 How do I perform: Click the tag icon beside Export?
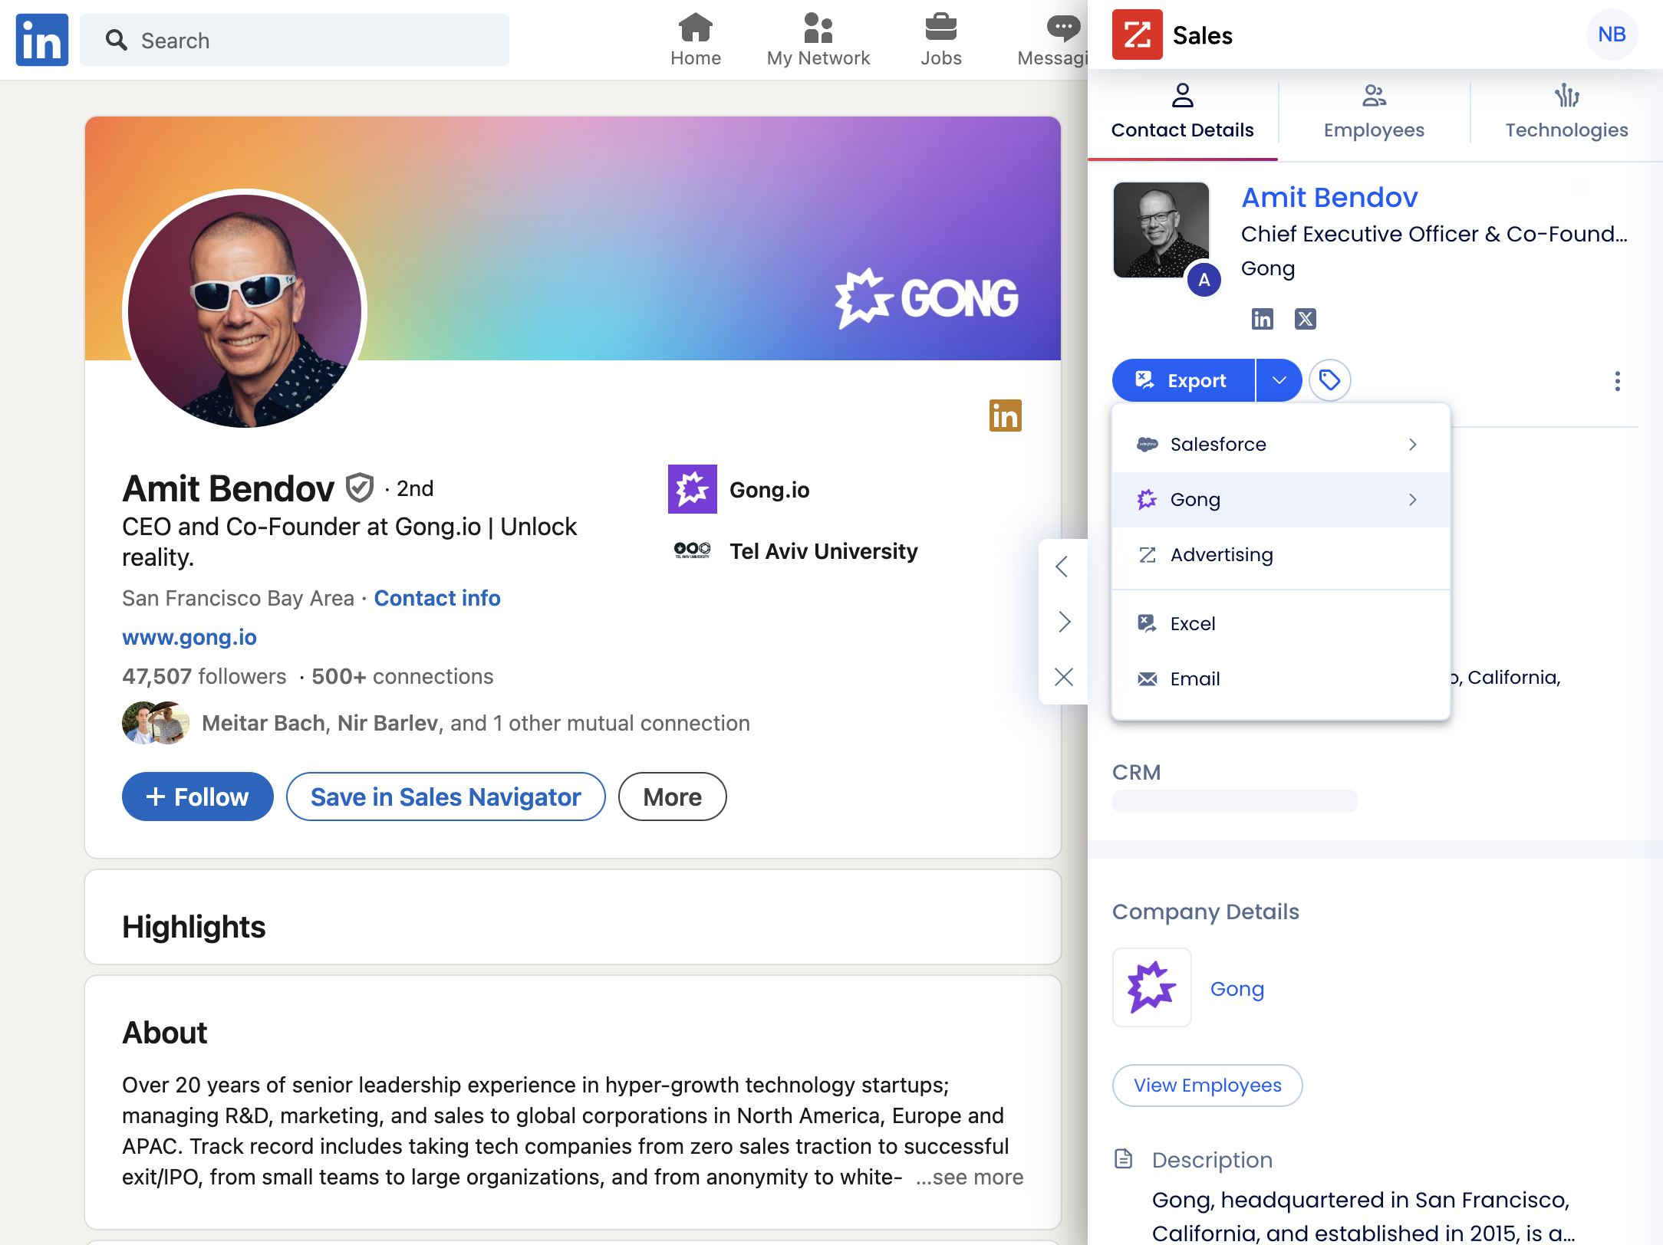[1329, 380]
